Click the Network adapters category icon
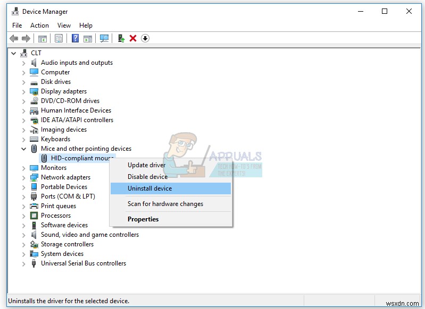 34,177
